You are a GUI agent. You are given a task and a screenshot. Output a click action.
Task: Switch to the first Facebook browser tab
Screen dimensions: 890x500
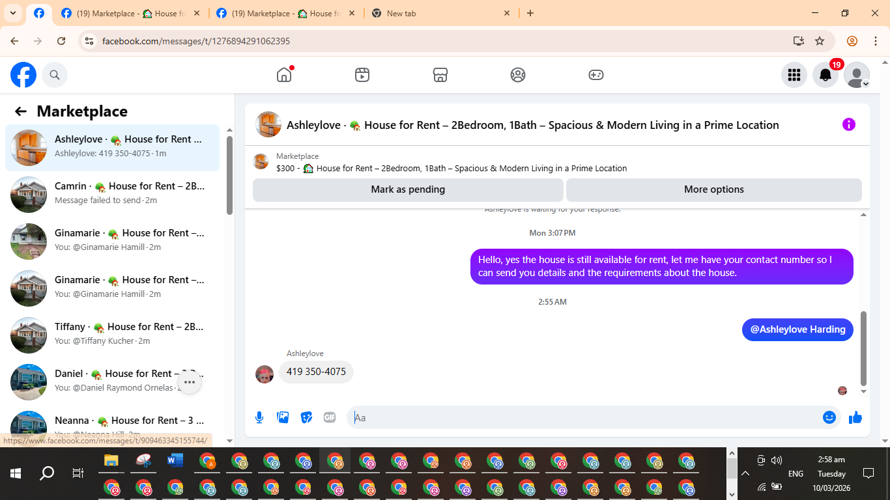[39, 13]
